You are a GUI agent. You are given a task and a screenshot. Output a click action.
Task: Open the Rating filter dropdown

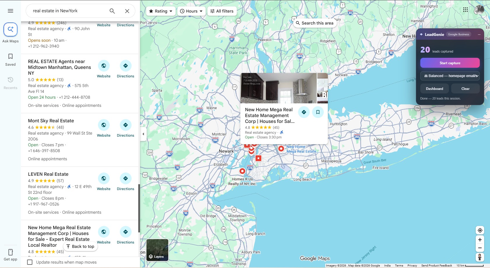point(161,11)
